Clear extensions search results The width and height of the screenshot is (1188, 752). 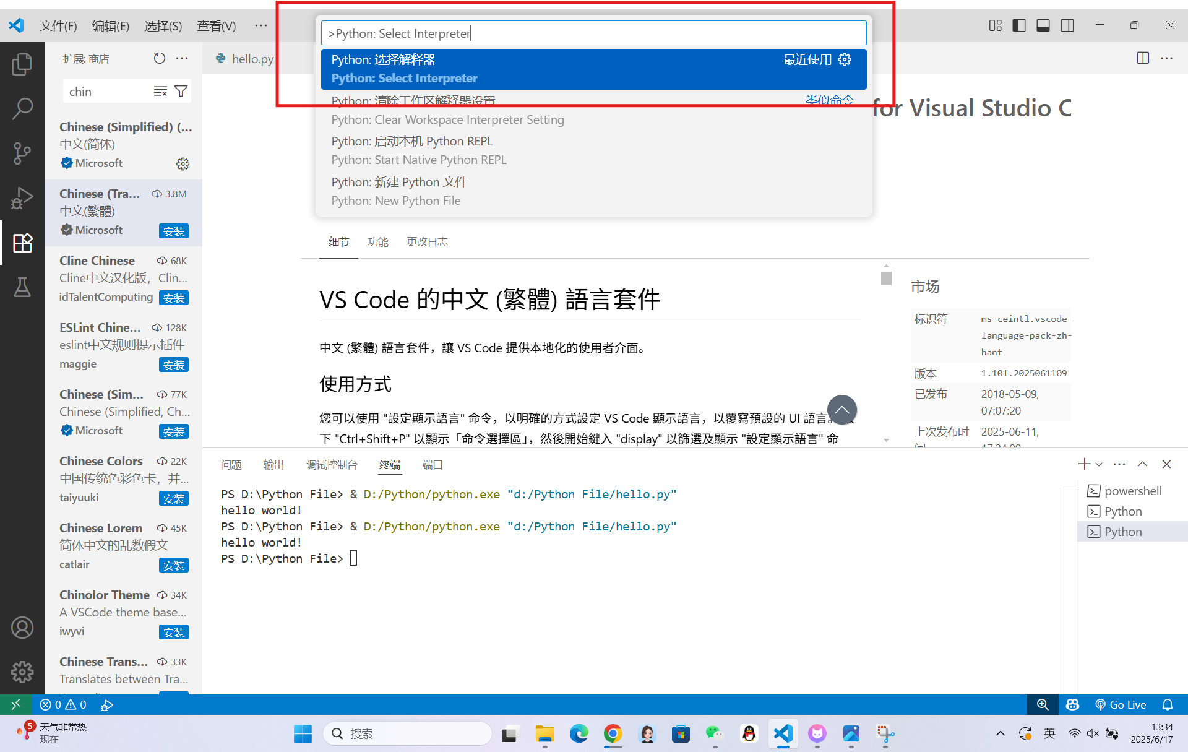(161, 92)
